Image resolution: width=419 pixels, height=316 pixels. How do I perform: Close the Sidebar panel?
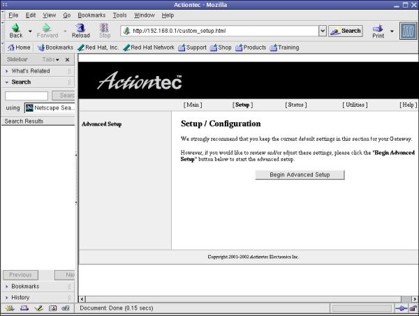(67, 59)
